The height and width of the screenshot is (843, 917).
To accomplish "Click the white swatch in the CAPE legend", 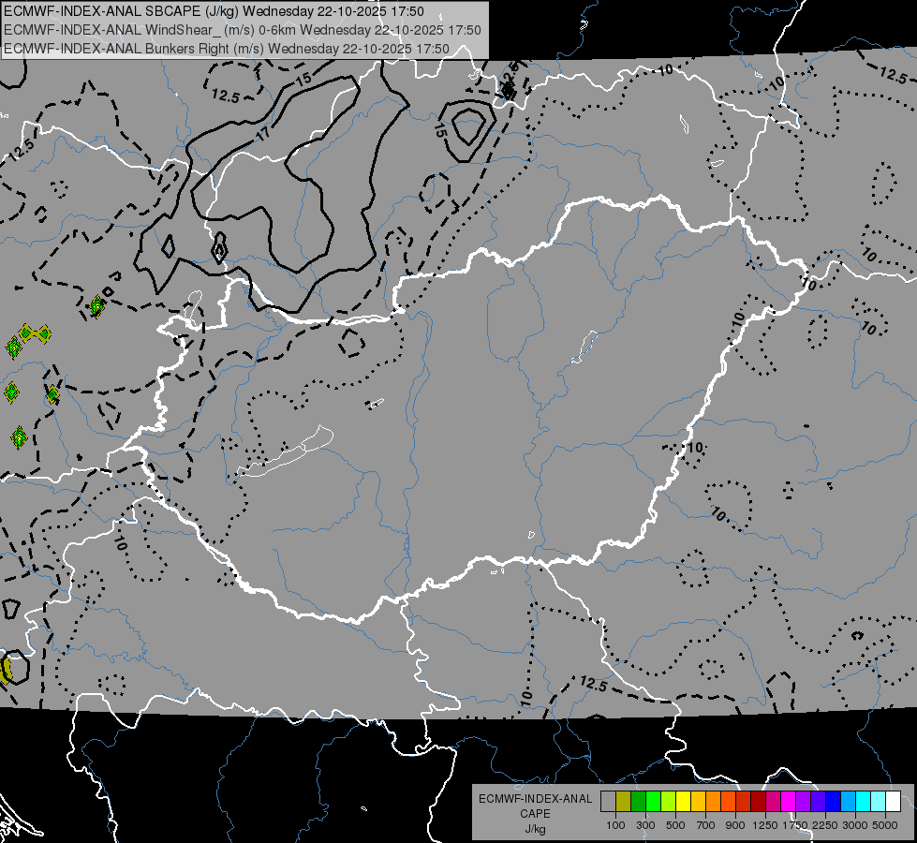I will click(893, 801).
